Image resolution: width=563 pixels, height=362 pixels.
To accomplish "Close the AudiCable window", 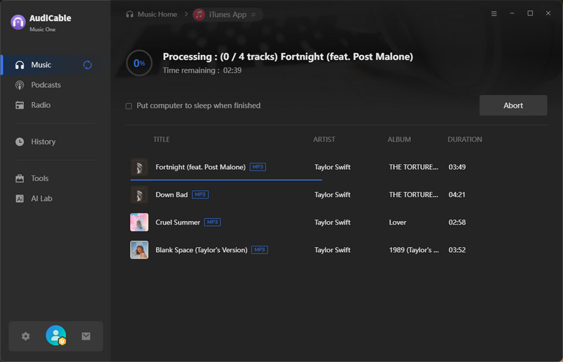I will click(x=548, y=13).
